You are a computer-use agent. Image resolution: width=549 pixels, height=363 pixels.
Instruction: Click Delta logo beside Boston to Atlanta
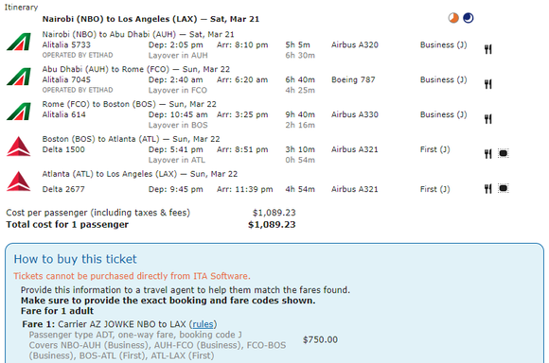tap(19, 147)
